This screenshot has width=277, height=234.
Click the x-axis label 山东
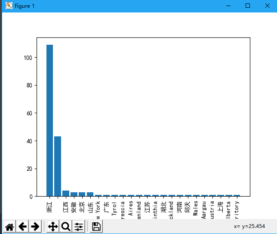pos(90,207)
